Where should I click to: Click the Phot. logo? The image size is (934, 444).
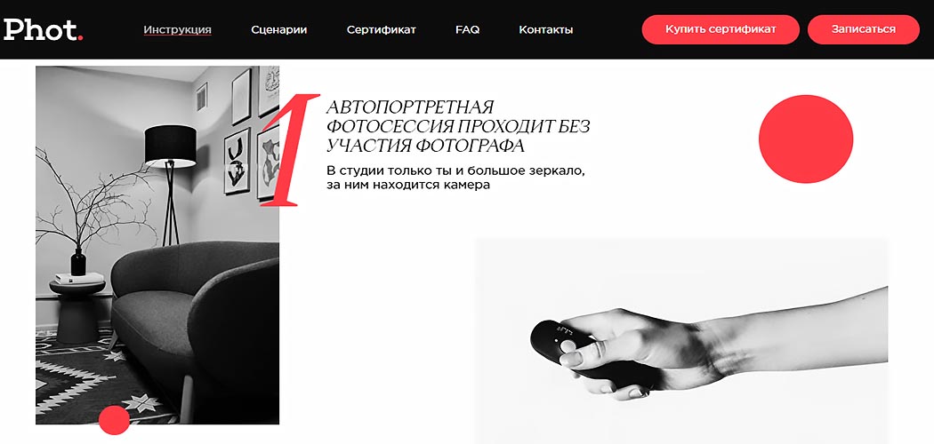[43, 29]
